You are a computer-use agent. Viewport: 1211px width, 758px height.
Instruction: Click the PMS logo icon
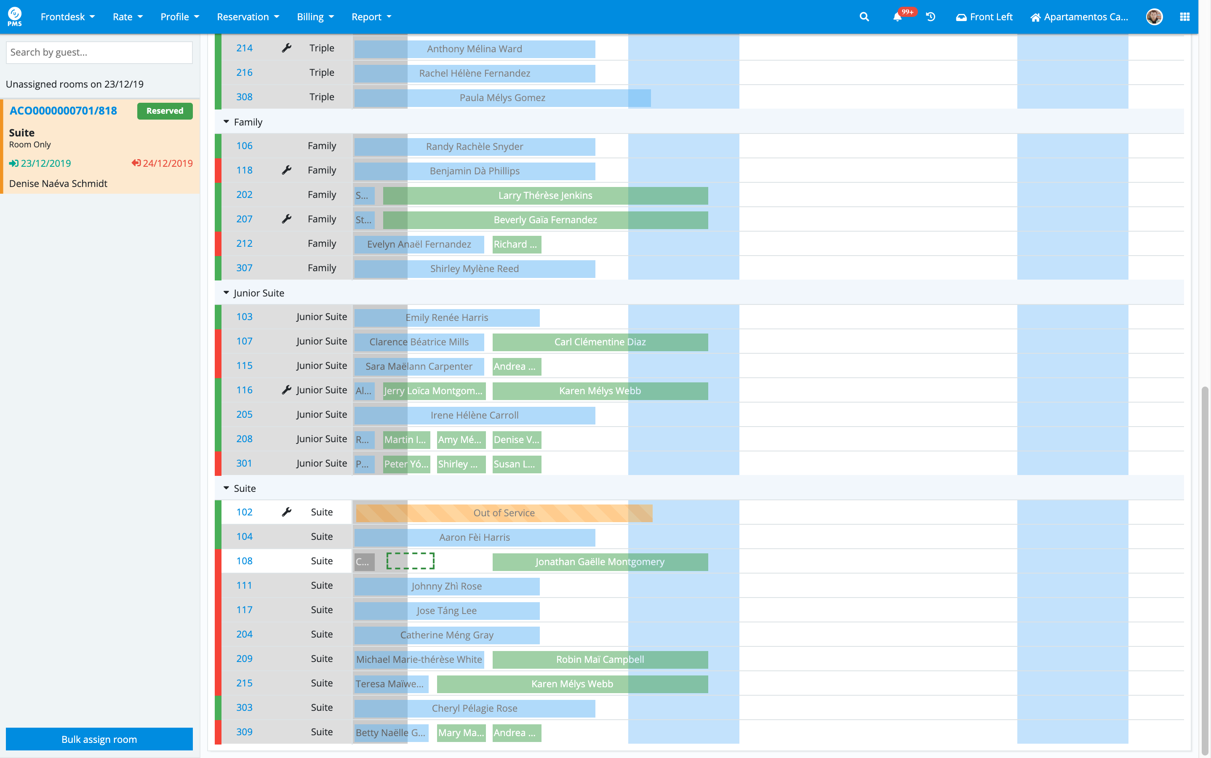click(x=15, y=16)
